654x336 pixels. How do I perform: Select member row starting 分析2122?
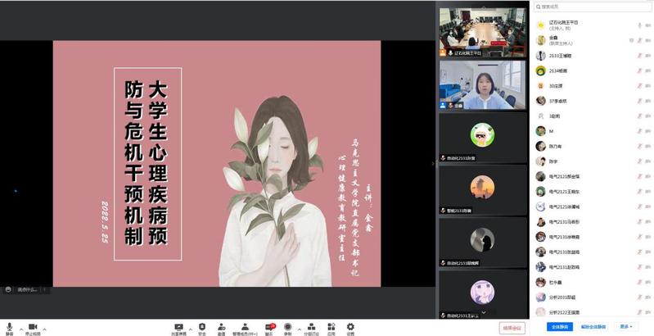click(593, 311)
